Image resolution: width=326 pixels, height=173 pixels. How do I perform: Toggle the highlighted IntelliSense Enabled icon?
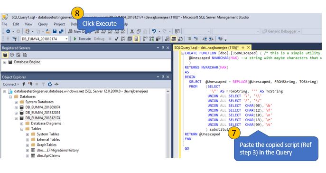point(136,38)
